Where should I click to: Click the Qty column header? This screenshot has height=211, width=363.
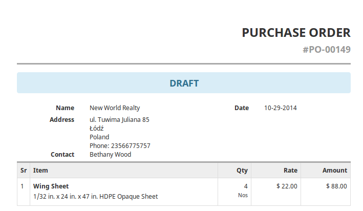pyautogui.click(x=242, y=171)
